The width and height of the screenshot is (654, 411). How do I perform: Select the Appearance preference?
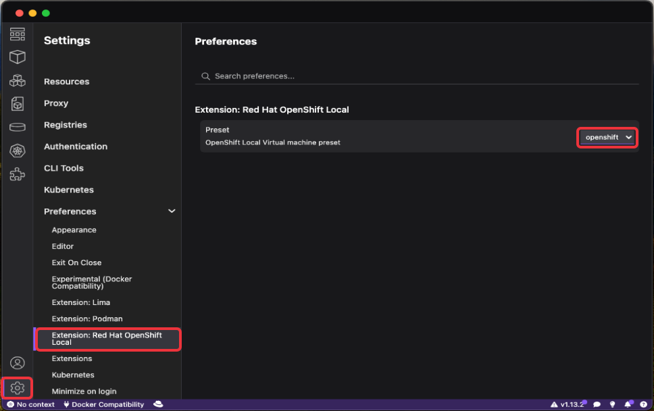[x=74, y=230]
